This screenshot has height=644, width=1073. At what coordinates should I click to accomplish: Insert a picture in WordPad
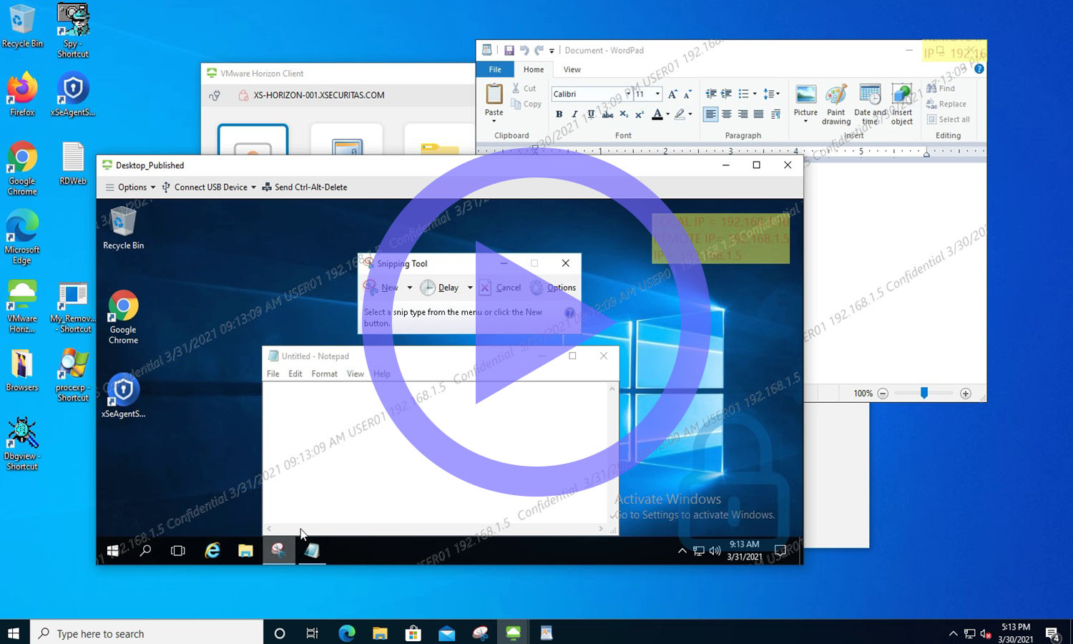point(805,95)
